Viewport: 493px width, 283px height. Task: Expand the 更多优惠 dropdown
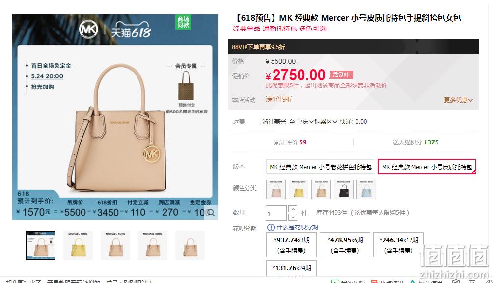(x=458, y=100)
